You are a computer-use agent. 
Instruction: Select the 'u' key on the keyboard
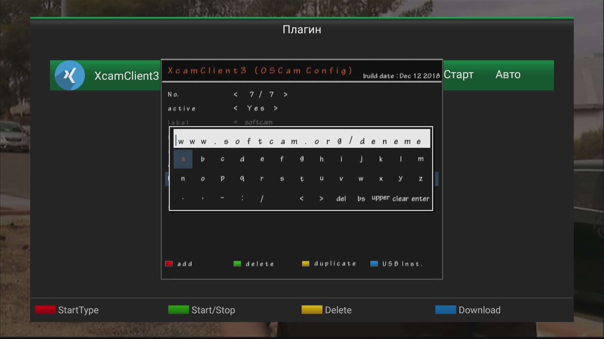[322, 179]
